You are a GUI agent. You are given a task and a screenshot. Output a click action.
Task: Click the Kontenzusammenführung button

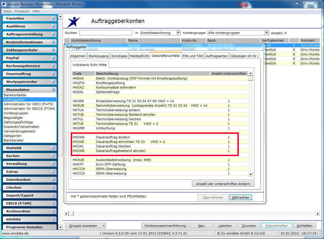(x=165, y=226)
